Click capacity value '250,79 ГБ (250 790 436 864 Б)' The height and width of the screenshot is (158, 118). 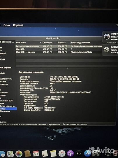tap(64, 79)
